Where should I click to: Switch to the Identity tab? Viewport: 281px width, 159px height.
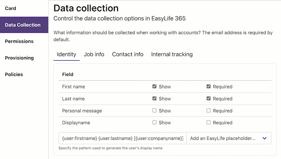(67, 55)
